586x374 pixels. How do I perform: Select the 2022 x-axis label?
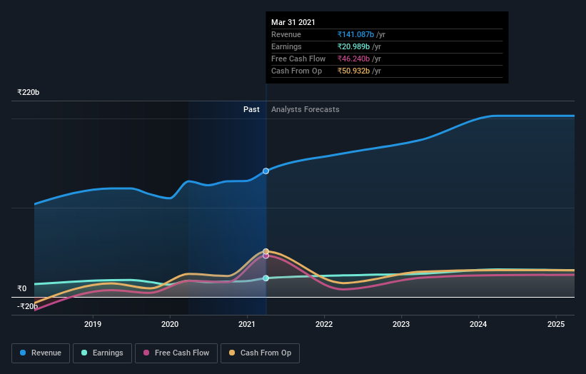[324, 324]
